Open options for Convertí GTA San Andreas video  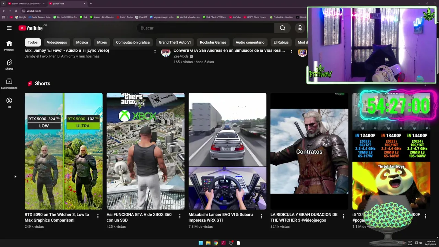(x=292, y=51)
